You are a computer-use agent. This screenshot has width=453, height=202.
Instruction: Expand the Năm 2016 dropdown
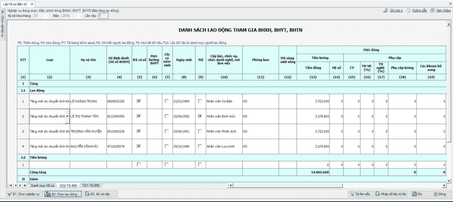click(x=80, y=16)
